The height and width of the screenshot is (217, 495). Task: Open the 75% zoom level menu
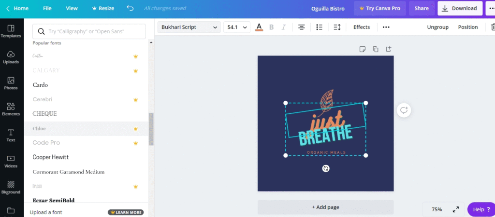coord(437,209)
